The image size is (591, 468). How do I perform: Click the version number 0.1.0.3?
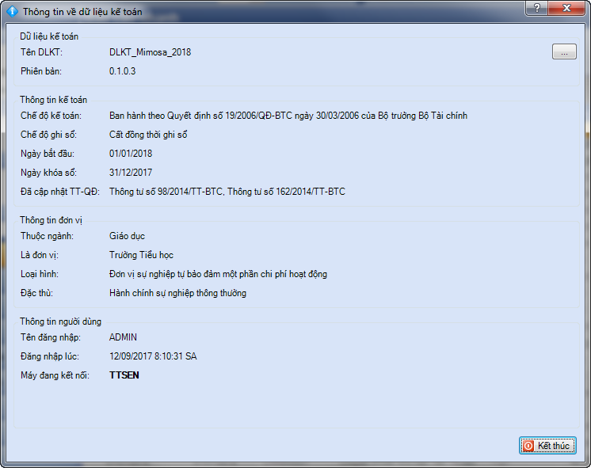pyautogui.click(x=122, y=71)
